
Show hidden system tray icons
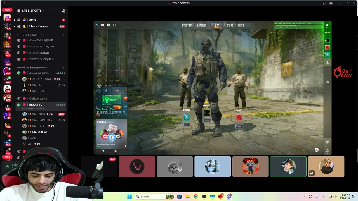304,197
